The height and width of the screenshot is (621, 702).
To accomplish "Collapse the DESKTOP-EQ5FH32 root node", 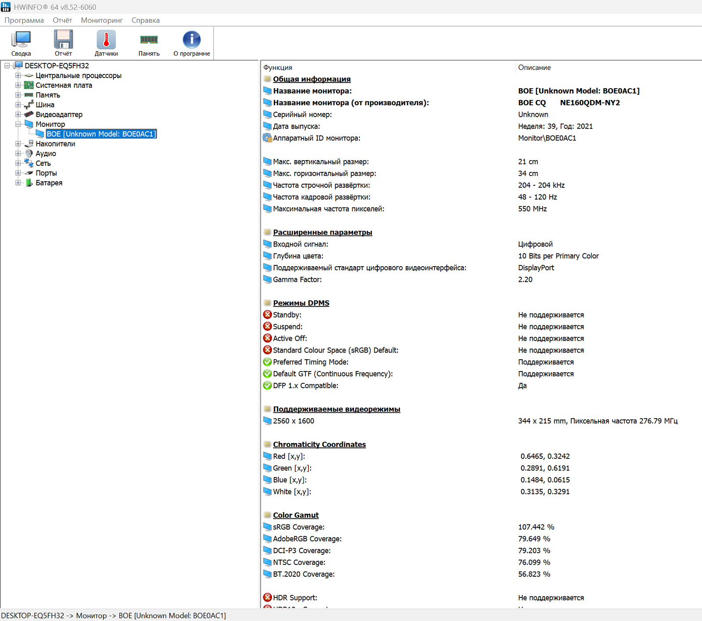I will coord(7,66).
